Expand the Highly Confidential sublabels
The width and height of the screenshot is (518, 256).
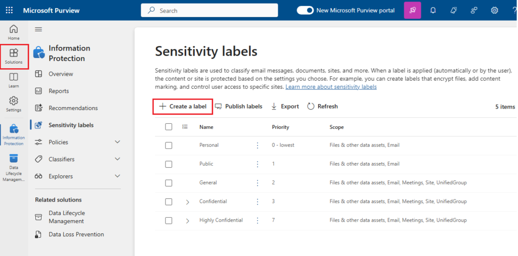(x=187, y=221)
